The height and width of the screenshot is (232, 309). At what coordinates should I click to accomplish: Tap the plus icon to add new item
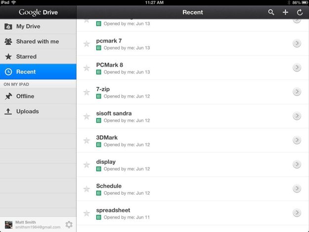point(285,12)
